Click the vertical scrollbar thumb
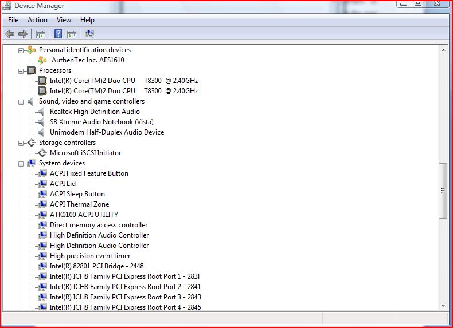This screenshot has height=328, width=453. click(x=443, y=191)
